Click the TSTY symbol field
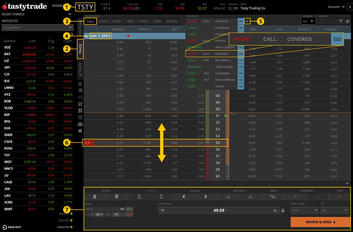The image size is (353, 232). click(85, 7)
